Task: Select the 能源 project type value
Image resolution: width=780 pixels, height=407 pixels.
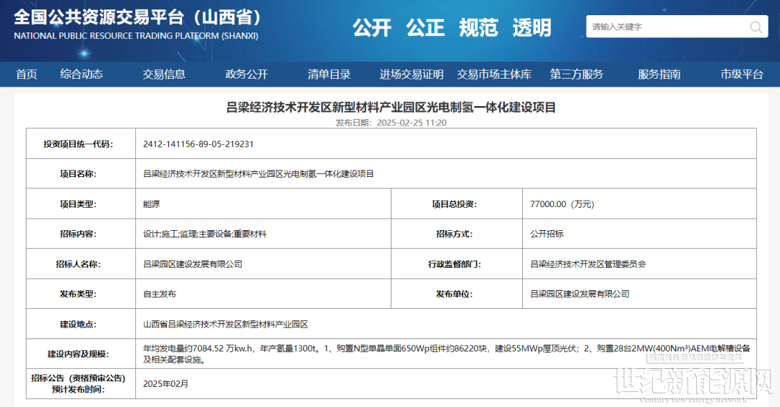Action: pyautogui.click(x=151, y=204)
